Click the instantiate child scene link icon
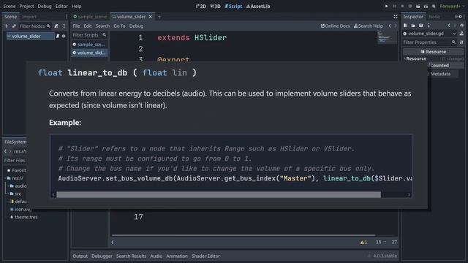 (14, 26)
